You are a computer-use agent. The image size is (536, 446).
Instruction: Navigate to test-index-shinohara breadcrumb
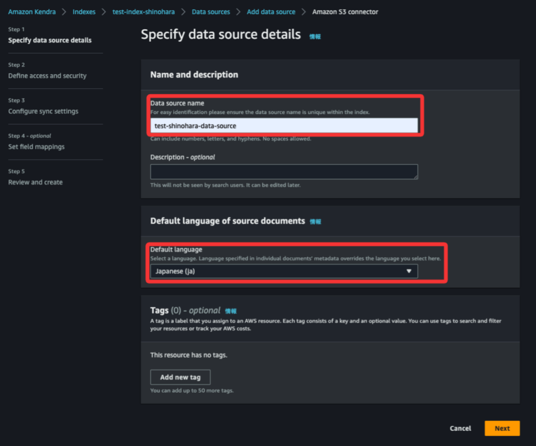point(143,12)
